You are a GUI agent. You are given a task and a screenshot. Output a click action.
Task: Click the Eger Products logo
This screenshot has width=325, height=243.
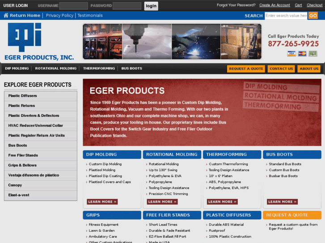pos(39,41)
